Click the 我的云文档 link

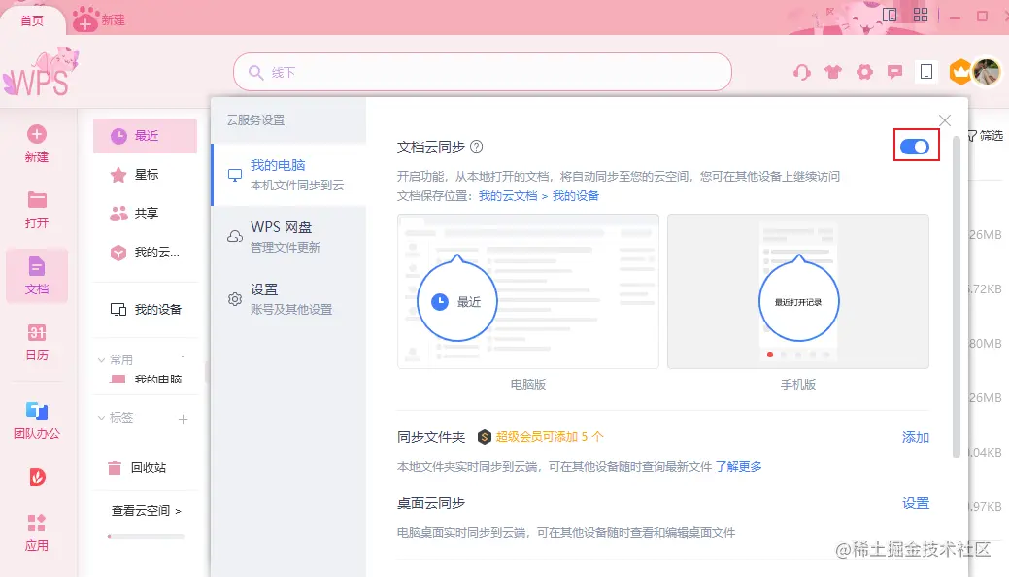pyautogui.click(x=508, y=196)
